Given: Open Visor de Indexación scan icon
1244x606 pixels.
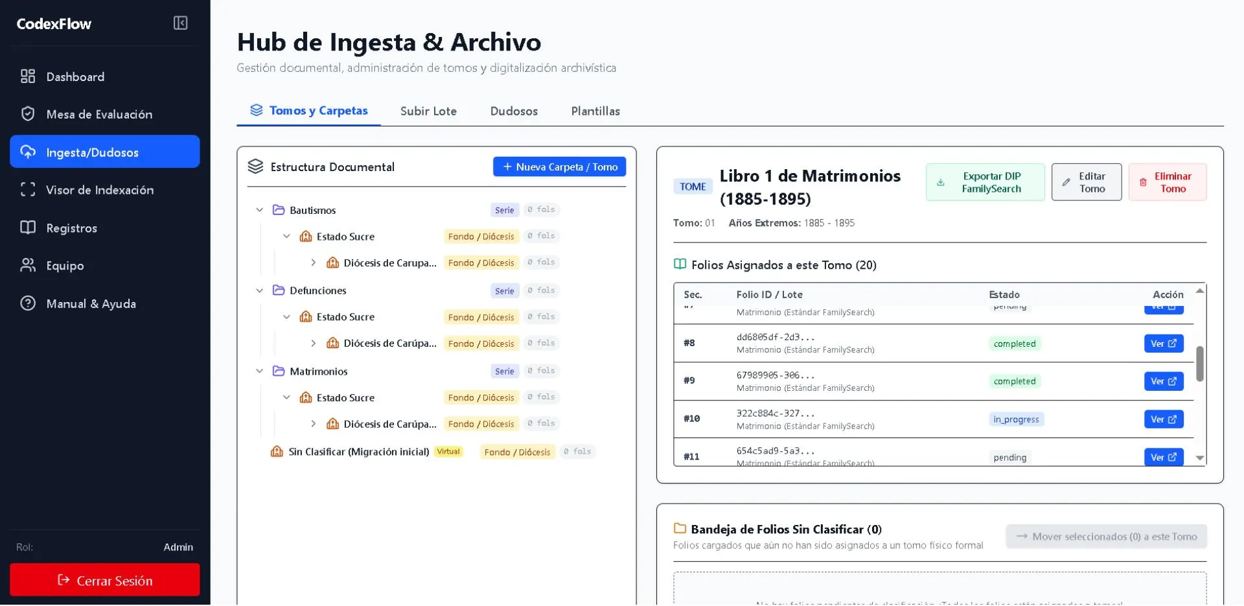Looking at the screenshot, I should 28,190.
